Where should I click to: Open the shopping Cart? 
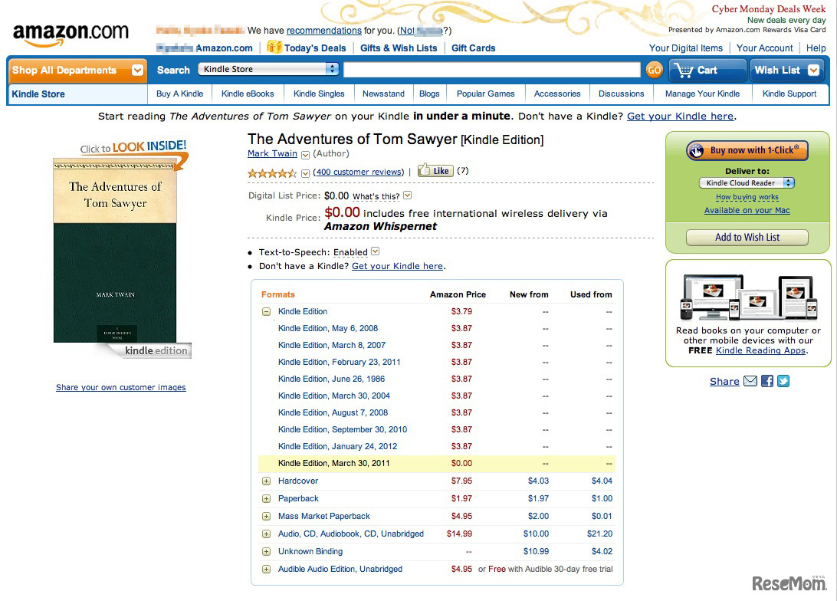click(x=707, y=70)
